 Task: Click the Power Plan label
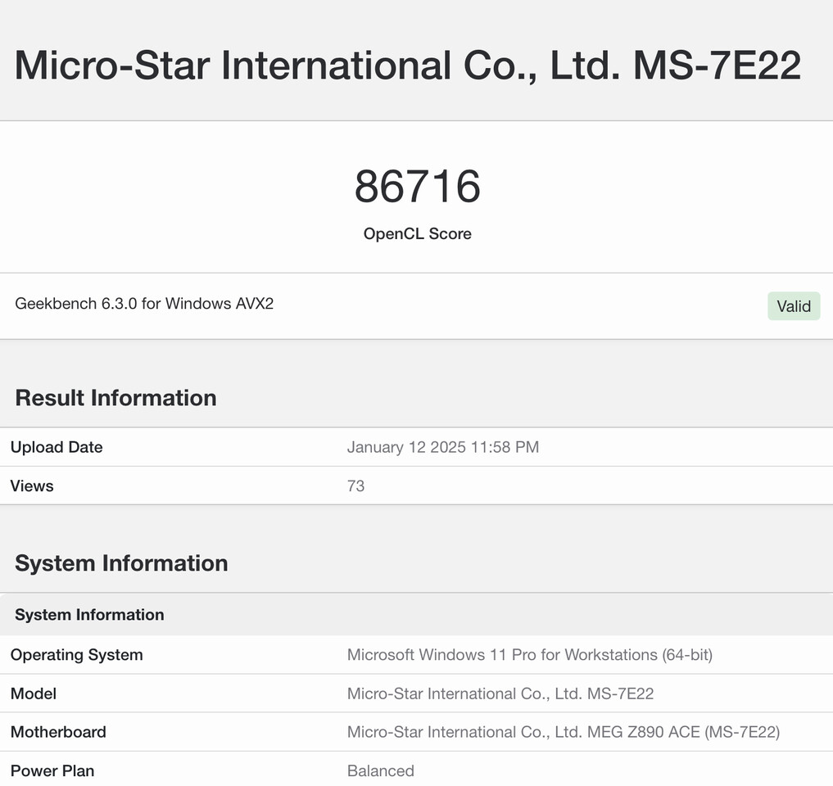[52, 770]
